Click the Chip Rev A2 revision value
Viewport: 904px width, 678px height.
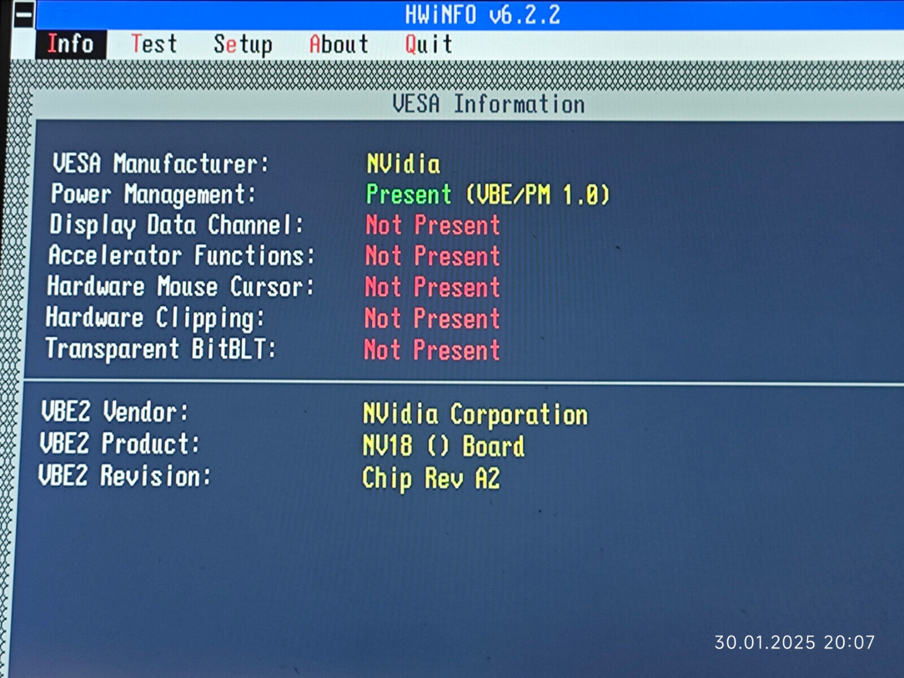(431, 479)
